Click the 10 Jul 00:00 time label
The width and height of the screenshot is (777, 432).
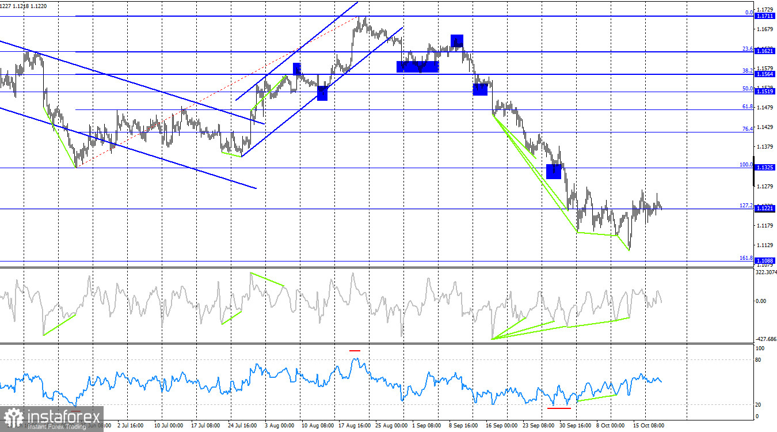(x=169, y=426)
